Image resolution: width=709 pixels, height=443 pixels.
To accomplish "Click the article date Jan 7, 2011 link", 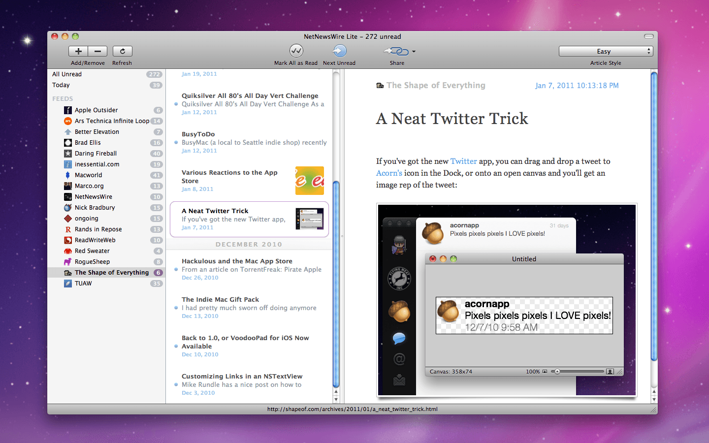I will [x=577, y=86].
